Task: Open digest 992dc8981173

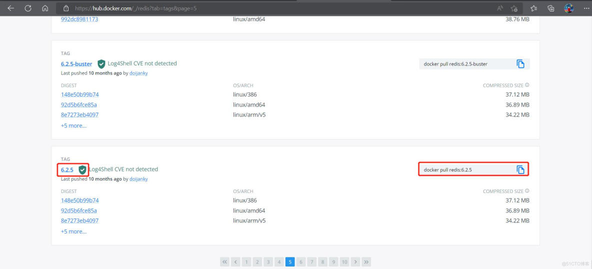Action: click(79, 19)
